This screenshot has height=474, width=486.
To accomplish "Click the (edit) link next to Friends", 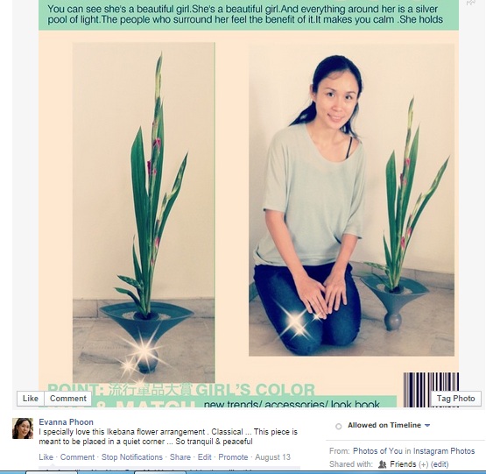I will pyautogui.click(x=440, y=464).
